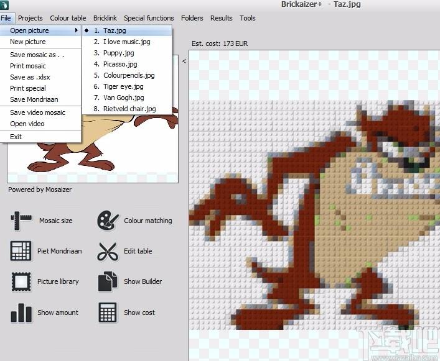Viewport: 440px width, 361px height.
Task: Open the Tools menu
Action: (x=248, y=18)
